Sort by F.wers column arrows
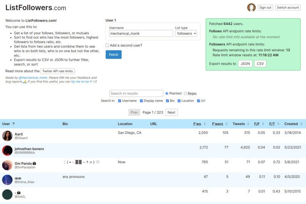The width and height of the screenshot is (306, 204). coord(227,124)
